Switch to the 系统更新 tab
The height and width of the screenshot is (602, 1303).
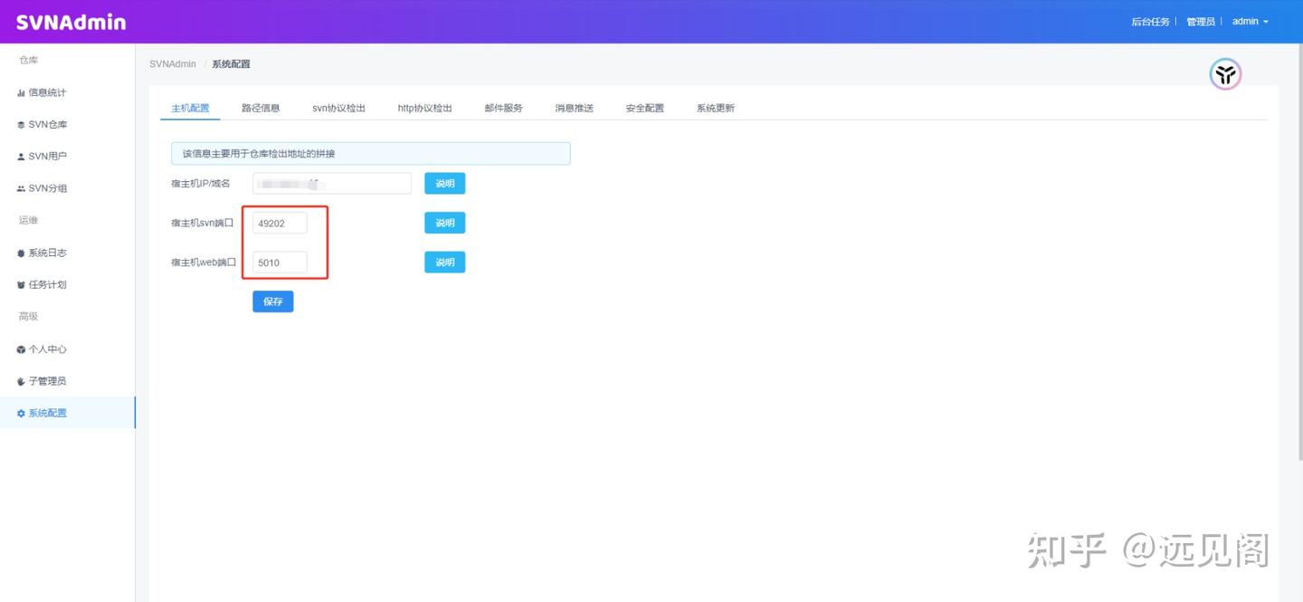[x=715, y=108]
